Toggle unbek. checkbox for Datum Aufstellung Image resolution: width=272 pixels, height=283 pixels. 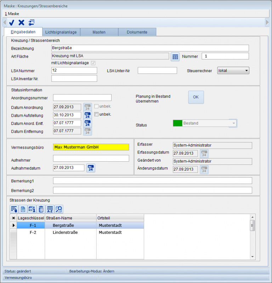(96, 114)
